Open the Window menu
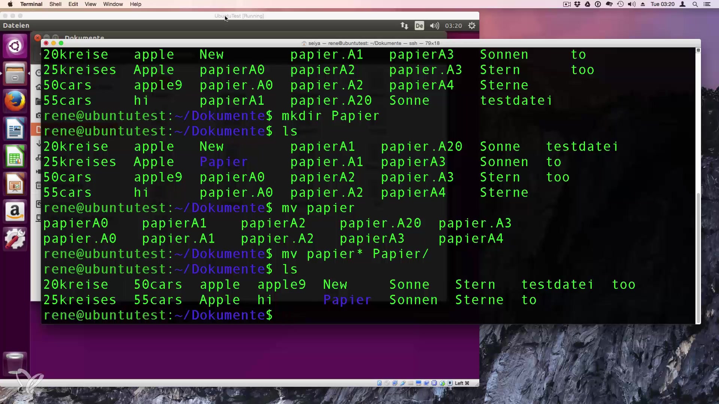This screenshot has width=719, height=404. tap(113, 4)
